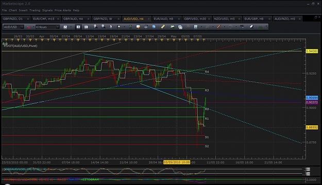The image size is (322, 185).
Task: Click the zoom out magnifier icon
Action: 103,27
